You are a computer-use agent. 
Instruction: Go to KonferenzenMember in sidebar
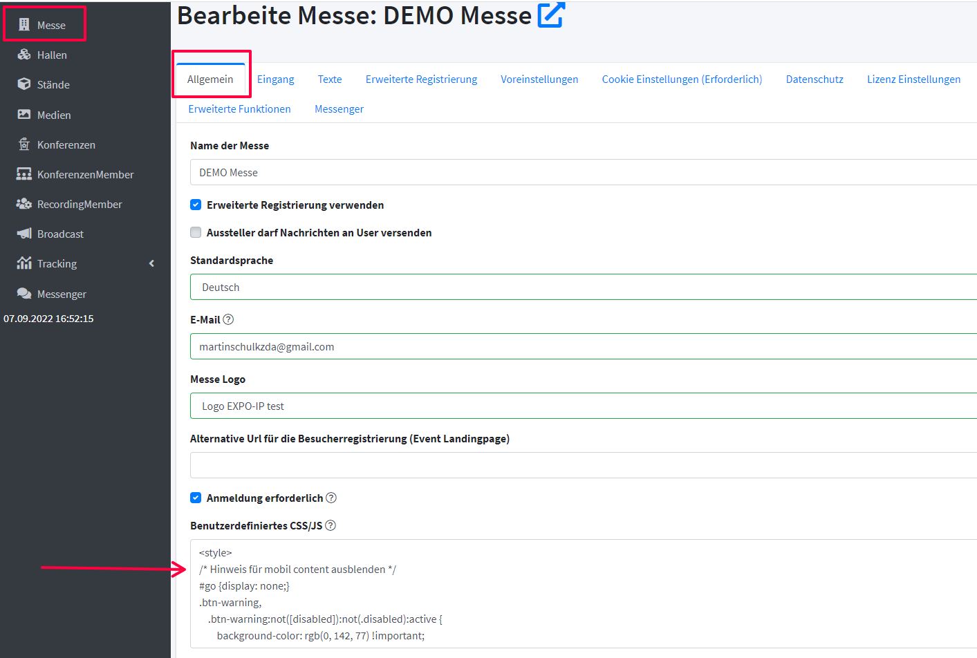click(x=85, y=174)
